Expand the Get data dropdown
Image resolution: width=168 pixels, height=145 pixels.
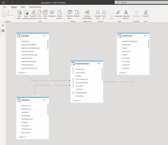[x=19, y=18]
